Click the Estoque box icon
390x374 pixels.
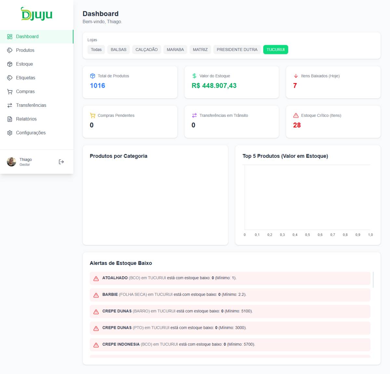10,64
